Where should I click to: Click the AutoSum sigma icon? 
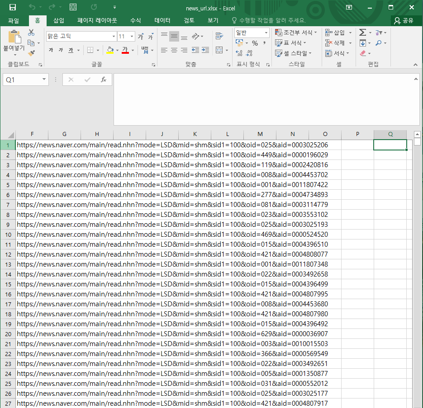tap(363, 33)
